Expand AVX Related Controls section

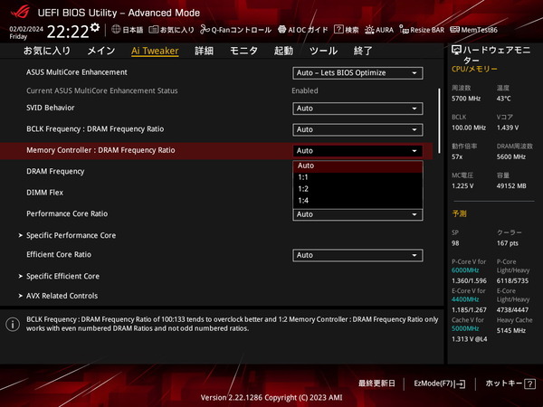[62, 296]
